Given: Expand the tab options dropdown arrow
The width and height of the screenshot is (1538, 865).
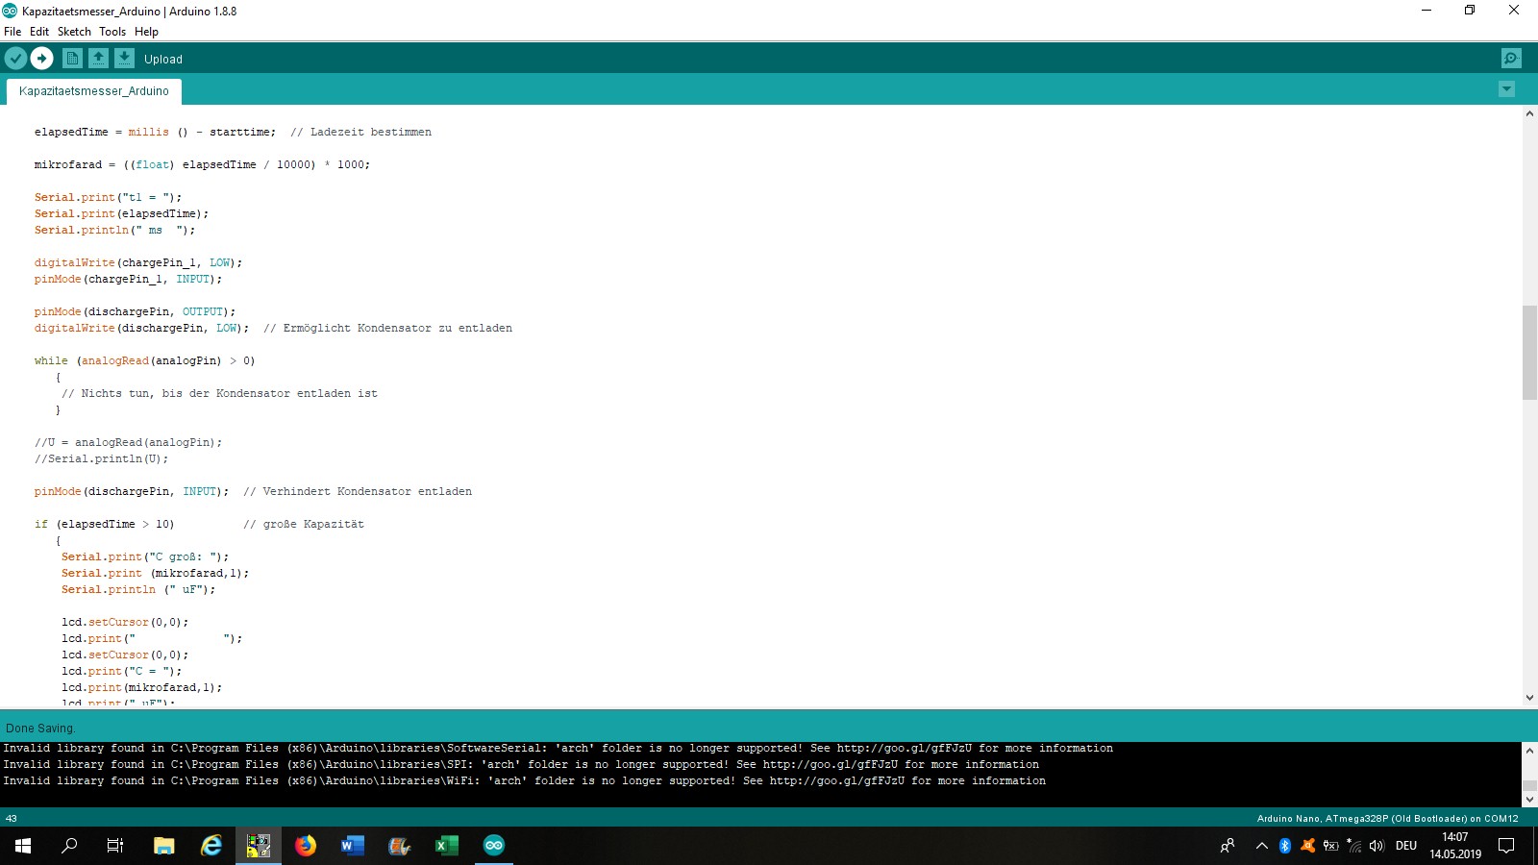Looking at the screenshot, I should point(1506,89).
